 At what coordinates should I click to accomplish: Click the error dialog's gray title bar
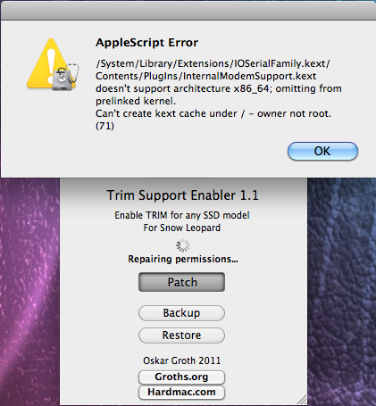pos(188,11)
